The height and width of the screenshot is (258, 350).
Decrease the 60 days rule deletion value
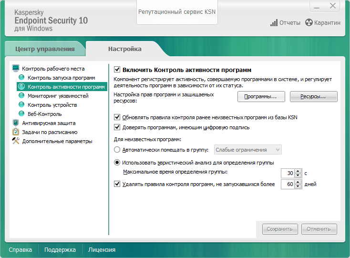coord(298,186)
